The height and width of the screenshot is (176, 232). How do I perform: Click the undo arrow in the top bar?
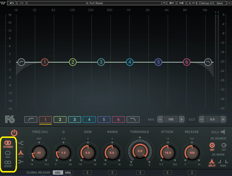pyautogui.click(x=12, y=3)
